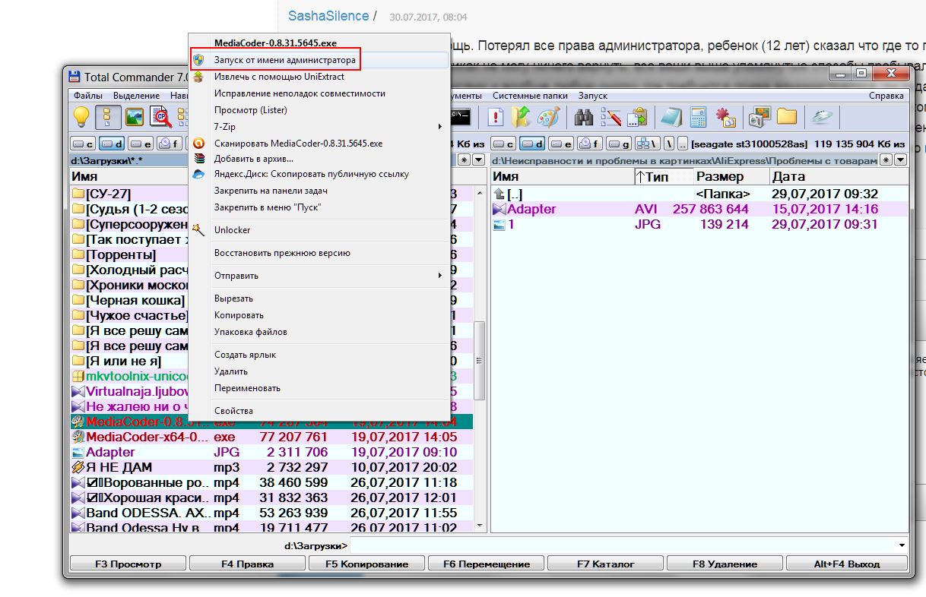Select drive e in right panel

(562, 144)
